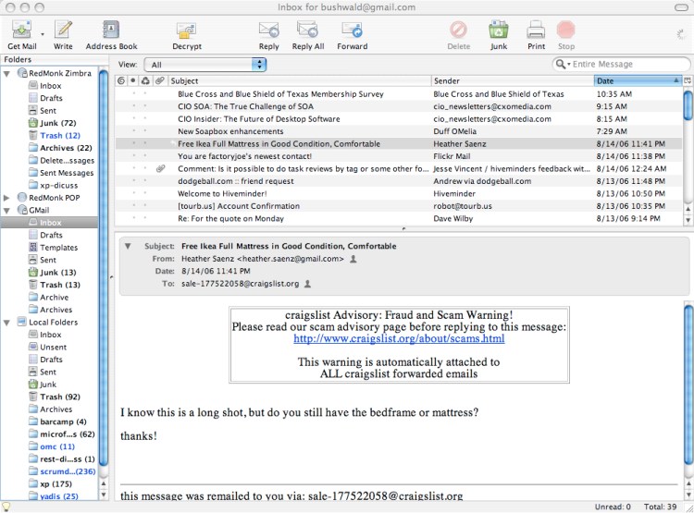Click the attachment paperclip on the Comment message
Screen dimensions: 694x513
coord(160,168)
